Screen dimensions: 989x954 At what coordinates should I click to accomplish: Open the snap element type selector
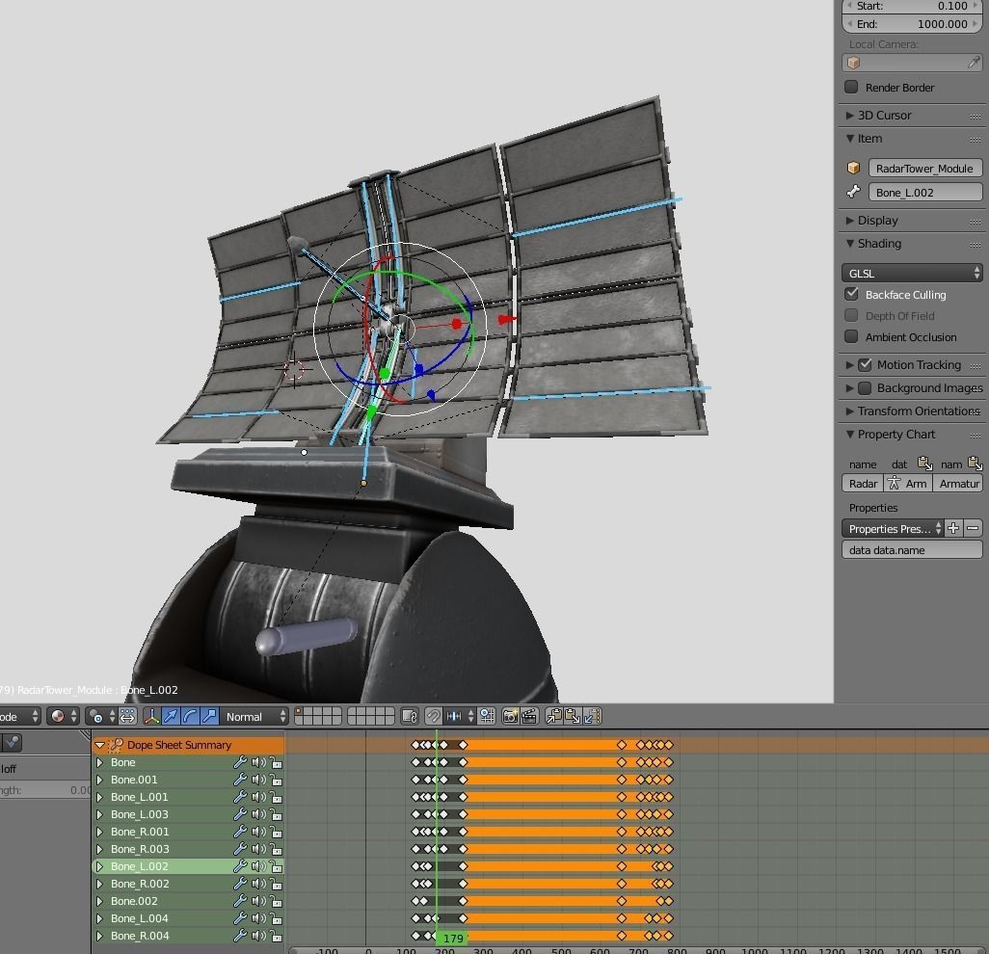point(459,716)
